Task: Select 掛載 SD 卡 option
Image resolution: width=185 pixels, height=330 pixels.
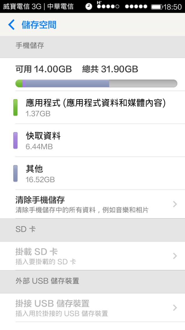Action: [92, 256]
